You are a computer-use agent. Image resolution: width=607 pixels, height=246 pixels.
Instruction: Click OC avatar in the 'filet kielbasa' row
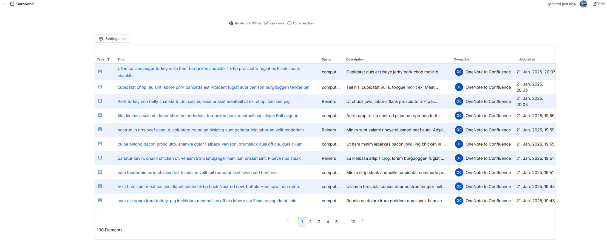(x=459, y=116)
